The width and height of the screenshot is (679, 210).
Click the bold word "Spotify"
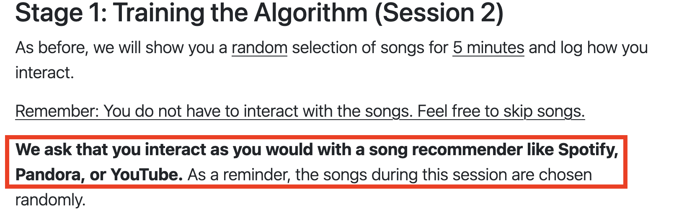(x=588, y=150)
